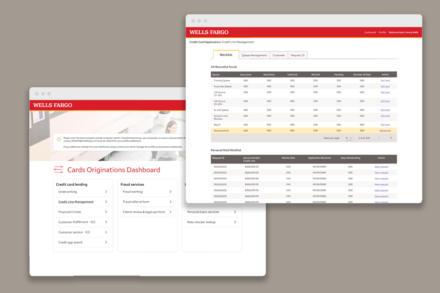Image resolution: width=440 pixels, height=293 pixels.
Task: Click Wells Fargo logo in Cards Originations window
Action: (x=52, y=105)
